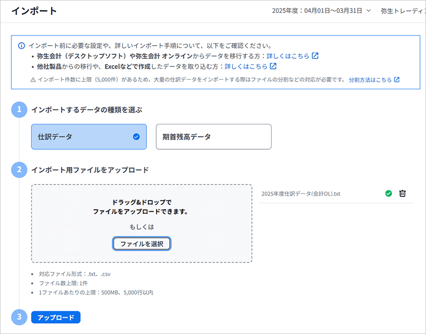426x334 pixels.
Task: Delete the uploaded file with trash icon
Action: (402, 194)
